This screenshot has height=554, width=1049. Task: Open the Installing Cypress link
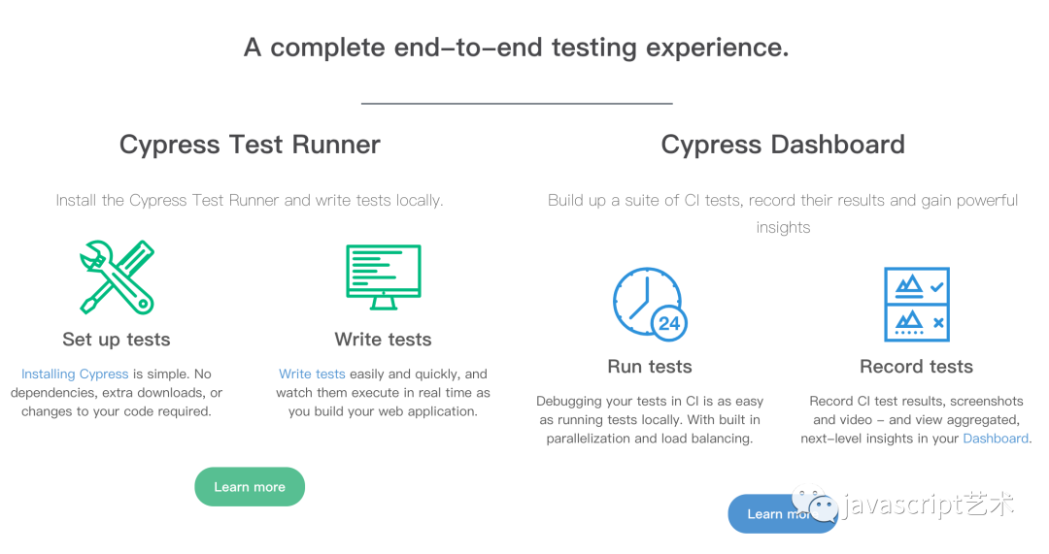pos(75,374)
